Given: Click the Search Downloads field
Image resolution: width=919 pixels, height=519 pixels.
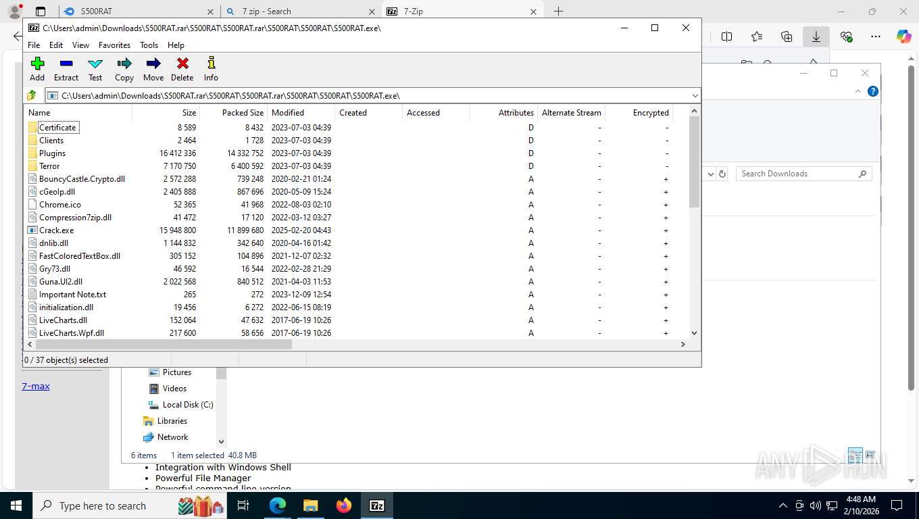Looking at the screenshot, I should [x=803, y=174].
